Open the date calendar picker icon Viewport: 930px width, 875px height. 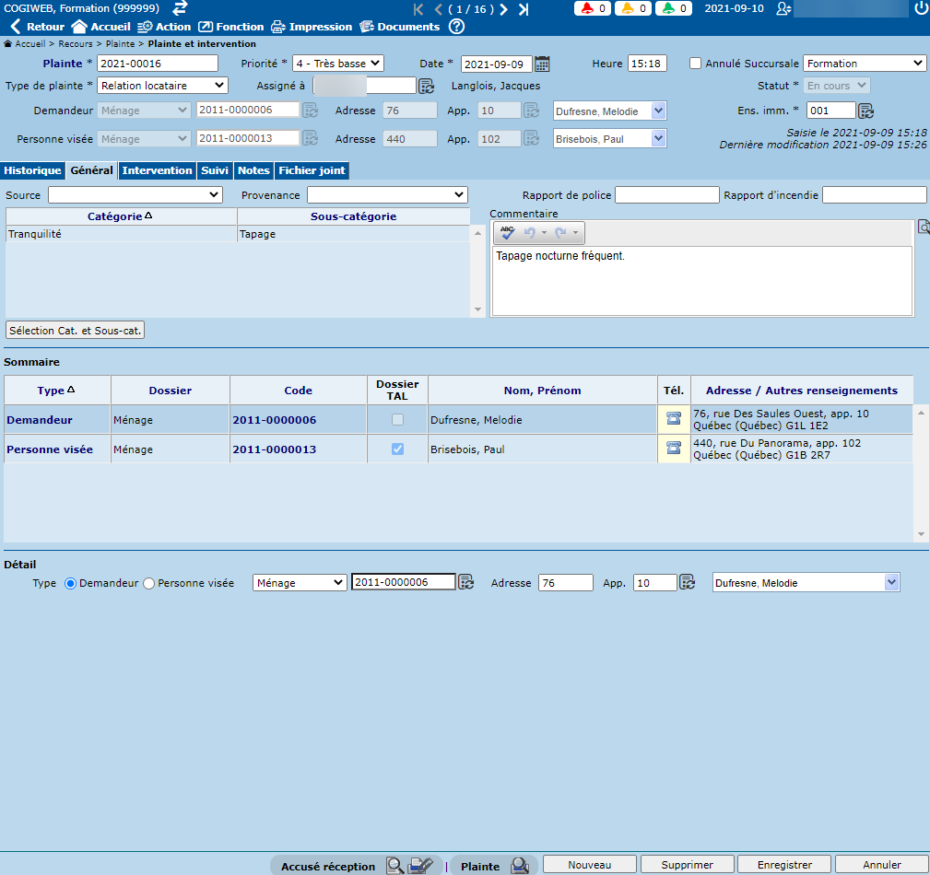click(543, 64)
